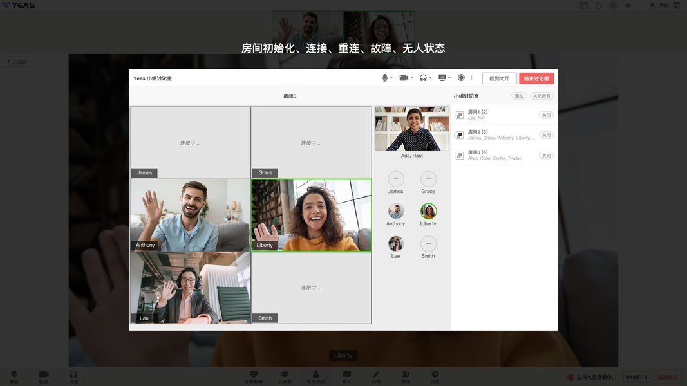Open 聊天 chat icon in bottom bar
Screen dimensions: 687x386
point(347,374)
